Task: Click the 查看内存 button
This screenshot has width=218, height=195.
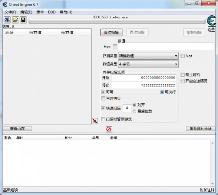Action: [x=17, y=129]
